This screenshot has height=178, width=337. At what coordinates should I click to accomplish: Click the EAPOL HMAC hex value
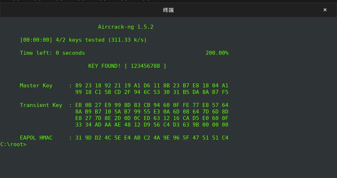click(152, 138)
